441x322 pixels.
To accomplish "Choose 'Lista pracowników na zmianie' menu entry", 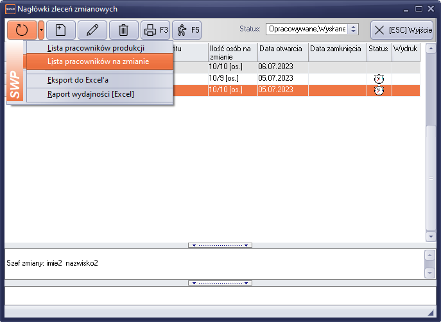I will point(98,61).
